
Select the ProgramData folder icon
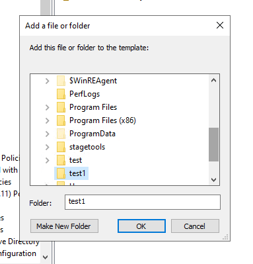point(61,134)
